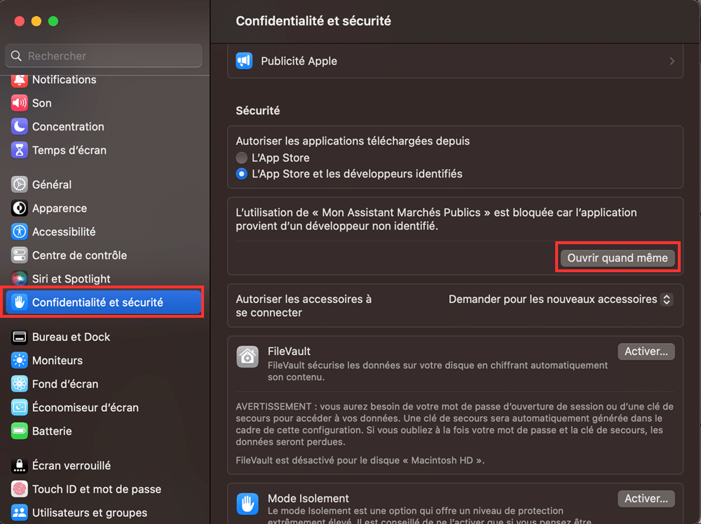Click the Centre de contrôle icon
Viewport: 701px width, 524px height.
coord(19,255)
